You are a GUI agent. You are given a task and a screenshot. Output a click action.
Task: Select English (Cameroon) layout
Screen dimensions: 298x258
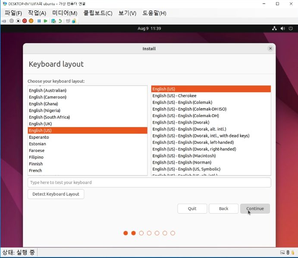(x=88, y=97)
